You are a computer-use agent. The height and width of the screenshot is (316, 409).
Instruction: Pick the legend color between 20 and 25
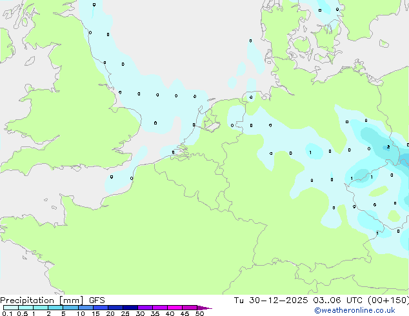coord(115,308)
